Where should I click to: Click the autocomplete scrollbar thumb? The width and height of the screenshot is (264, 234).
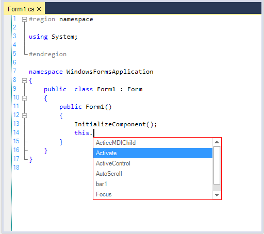pos(217,165)
